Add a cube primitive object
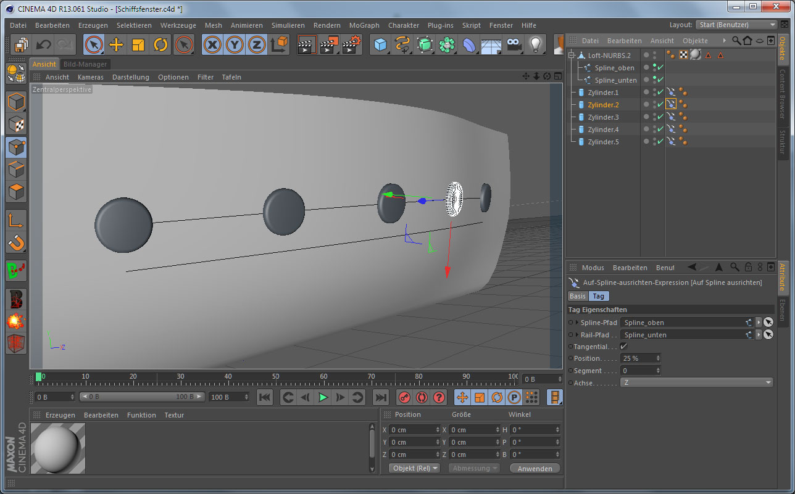 (380, 44)
